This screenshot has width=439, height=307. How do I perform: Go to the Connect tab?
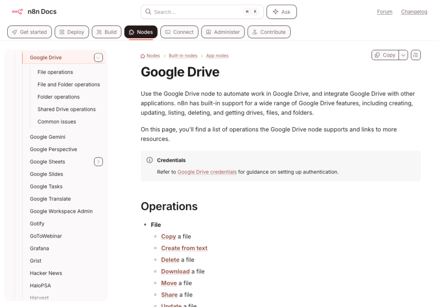pyautogui.click(x=180, y=32)
